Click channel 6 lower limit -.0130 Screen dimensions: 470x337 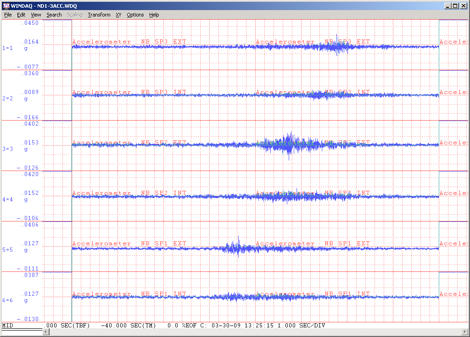point(28,319)
